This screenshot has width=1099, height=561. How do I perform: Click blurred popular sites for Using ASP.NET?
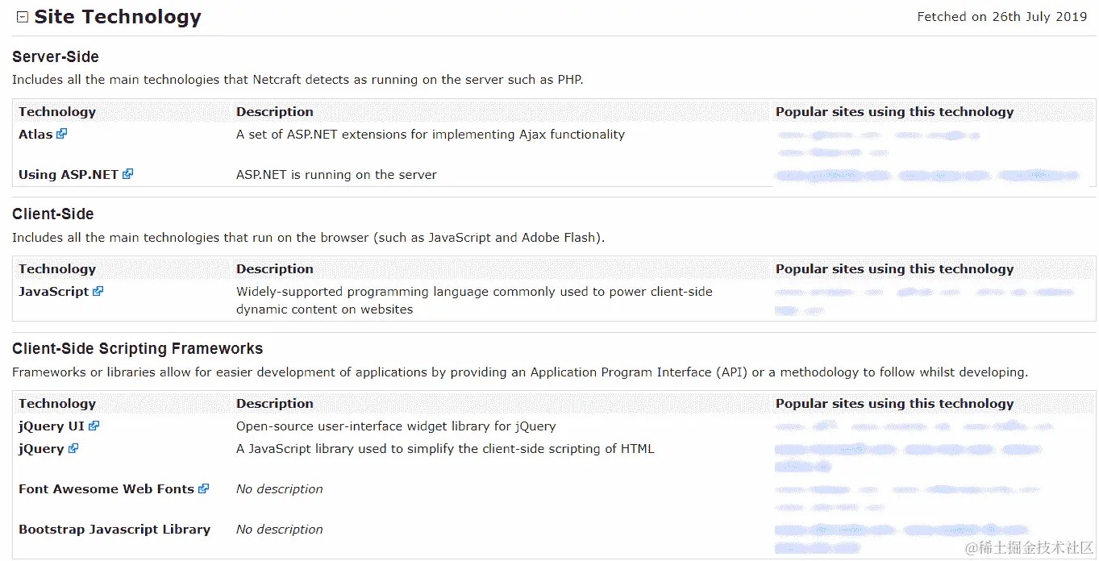pyautogui.click(x=926, y=175)
